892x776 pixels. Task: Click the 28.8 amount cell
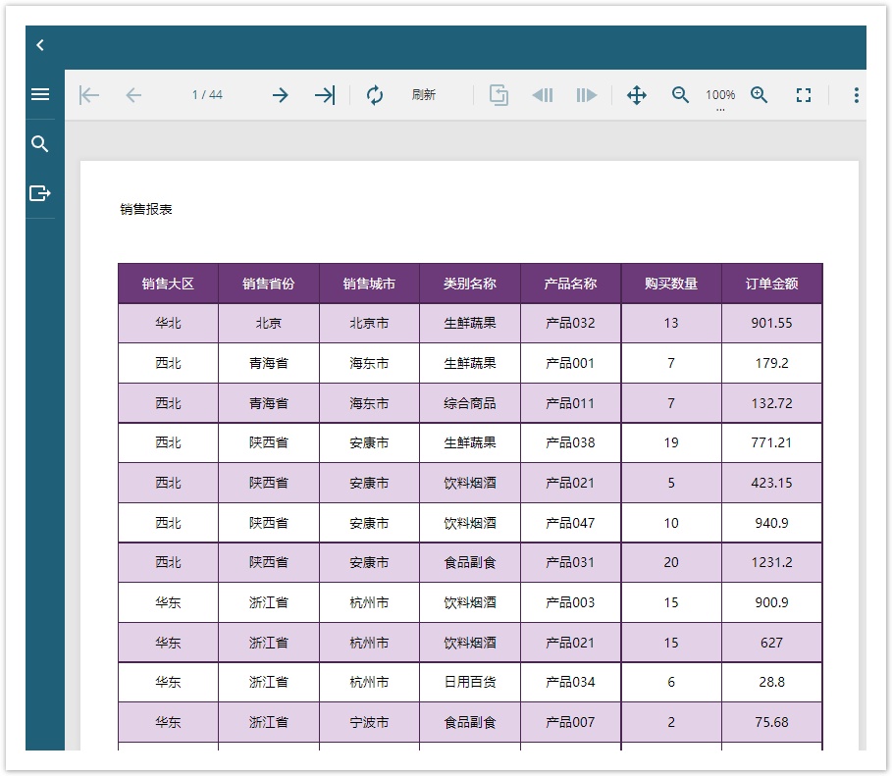(772, 682)
